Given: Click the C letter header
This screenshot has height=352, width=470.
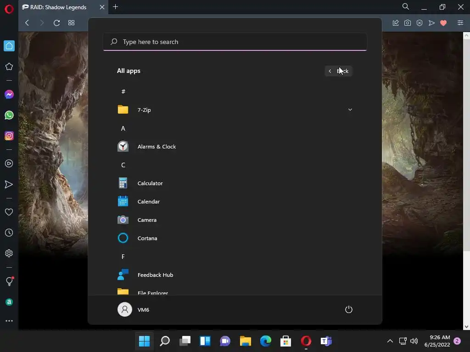Looking at the screenshot, I should 123,165.
